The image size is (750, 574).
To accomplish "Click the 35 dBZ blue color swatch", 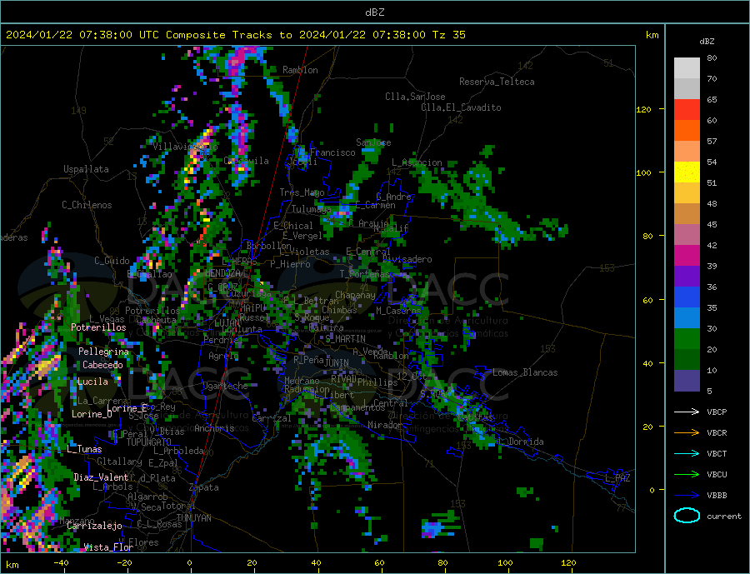I will (687, 297).
